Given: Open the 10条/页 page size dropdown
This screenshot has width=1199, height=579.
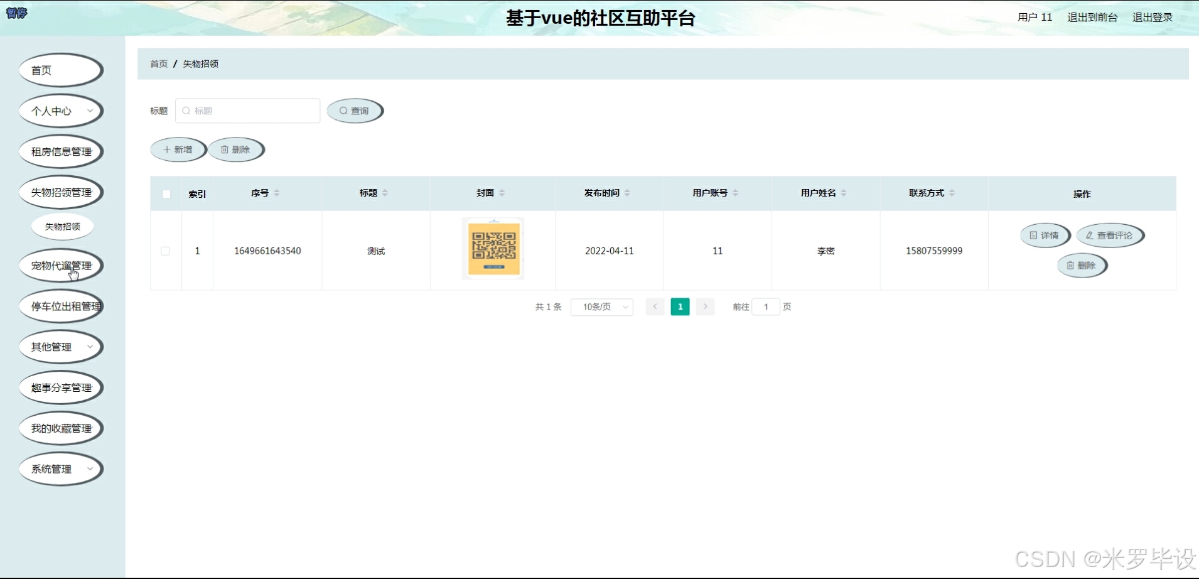Looking at the screenshot, I should coord(602,307).
